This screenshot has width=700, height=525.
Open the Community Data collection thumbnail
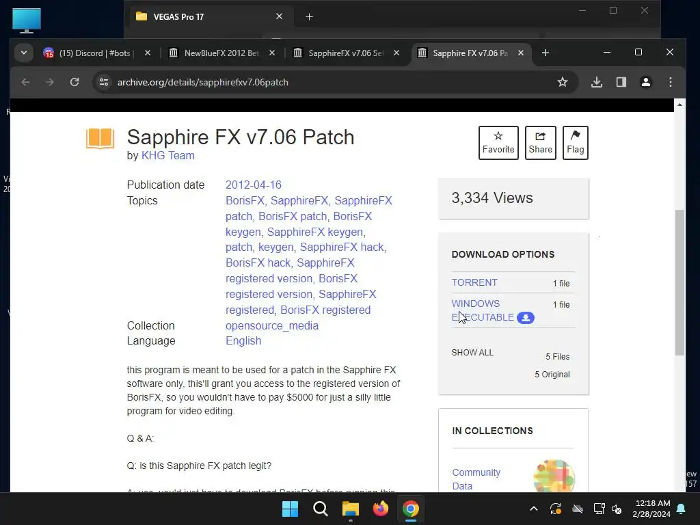(554, 476)
